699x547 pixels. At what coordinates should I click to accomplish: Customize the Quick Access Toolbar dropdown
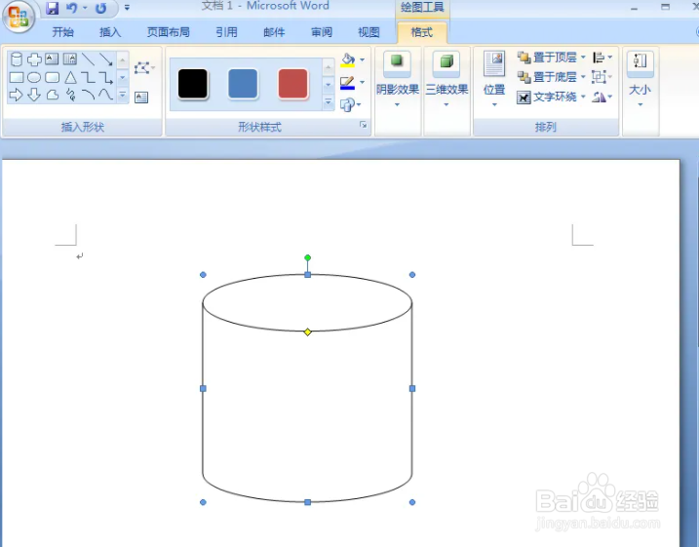tap(127, 8)
